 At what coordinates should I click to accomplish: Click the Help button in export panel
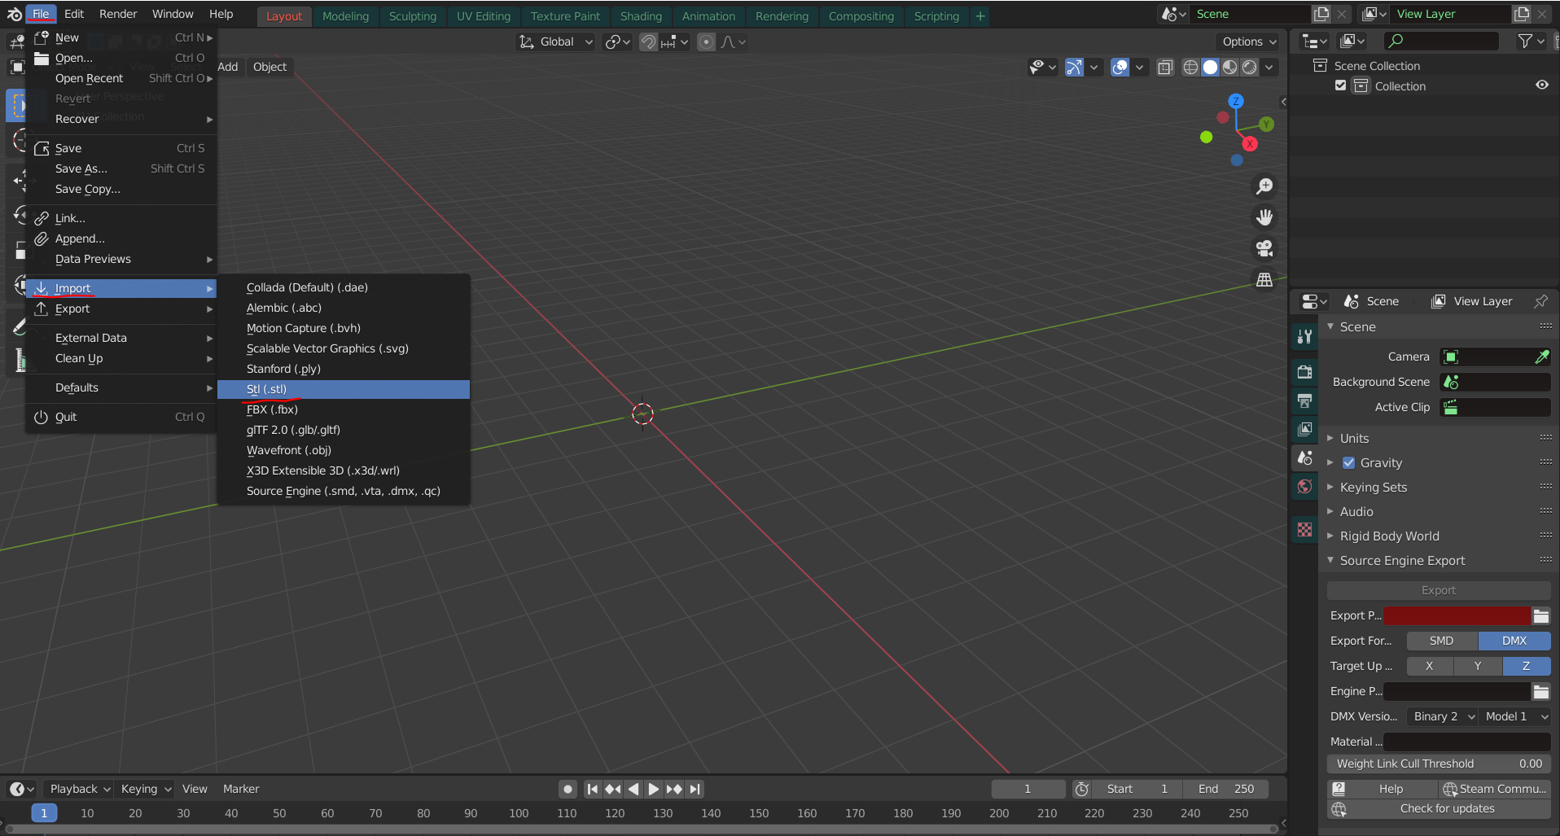point(1383,789)
